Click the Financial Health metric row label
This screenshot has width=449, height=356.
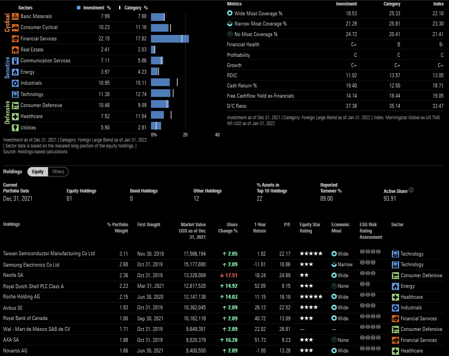[243, 44]
